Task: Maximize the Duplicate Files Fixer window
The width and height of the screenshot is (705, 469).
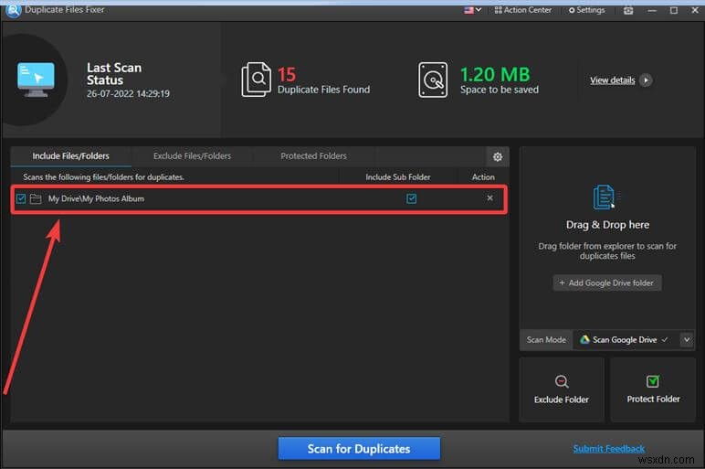Action: pyautogui.click(x=674, y=10)
